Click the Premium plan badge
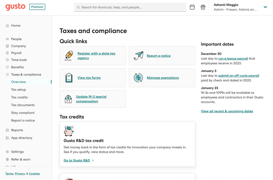Image resolution: width=273 pixels, height=180 pixels. tap(37, 7)
